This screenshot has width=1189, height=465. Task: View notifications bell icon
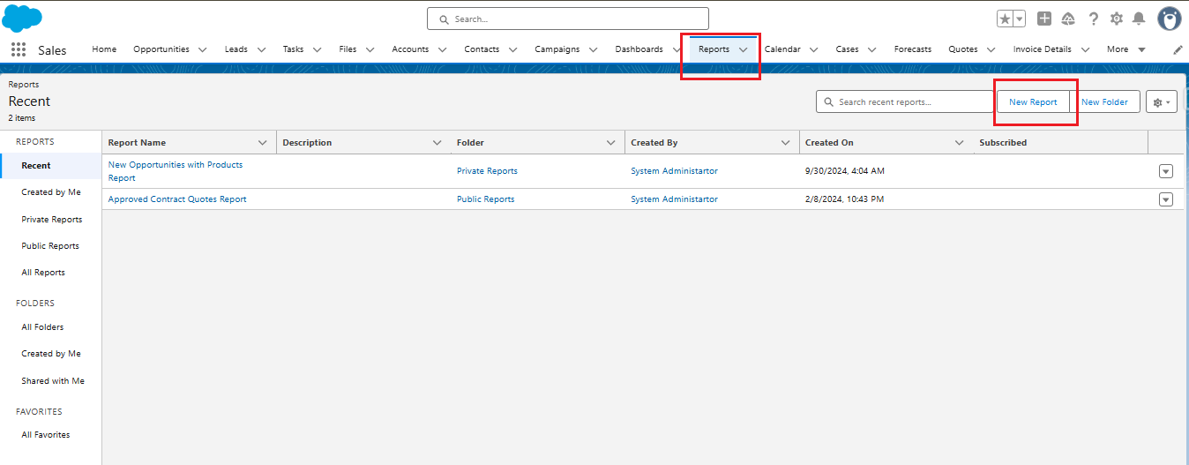pyautogui.click(x=1139, y=19)
